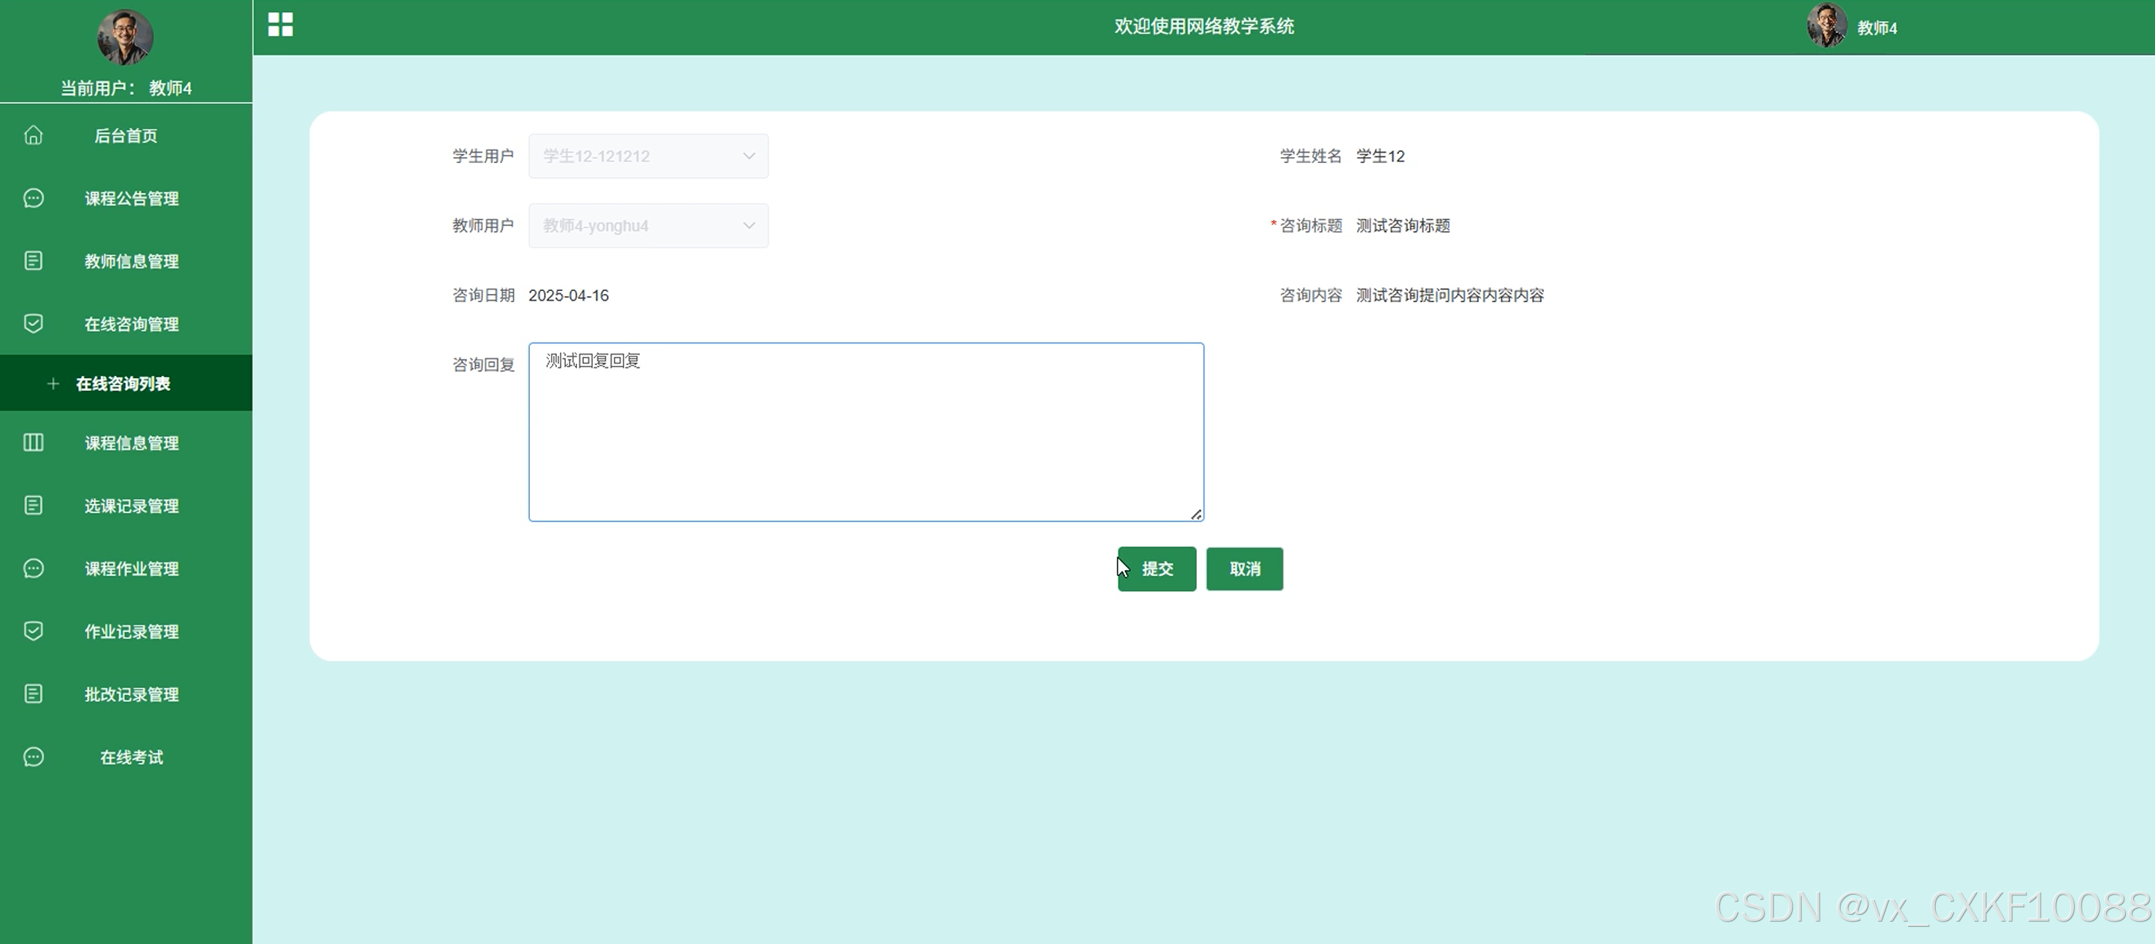Open 批改记录管理 menu item
The image size is (2155, 944).
point(131,694)
